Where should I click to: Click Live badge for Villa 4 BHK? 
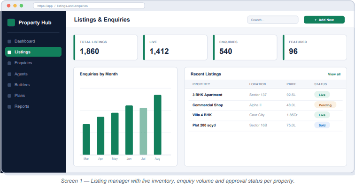[x=322, y=115]
